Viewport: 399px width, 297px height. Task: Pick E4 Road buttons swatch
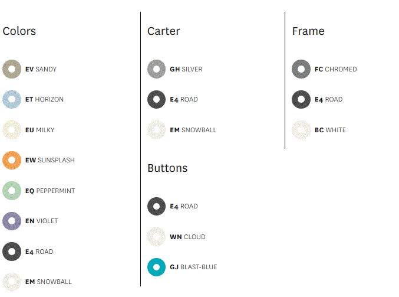[157, 207]
